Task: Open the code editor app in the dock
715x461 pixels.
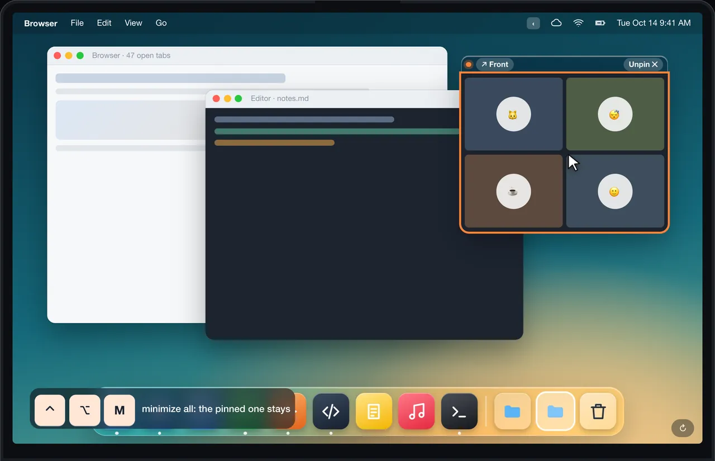Action: pyautogui.click(x=331, y=412)
